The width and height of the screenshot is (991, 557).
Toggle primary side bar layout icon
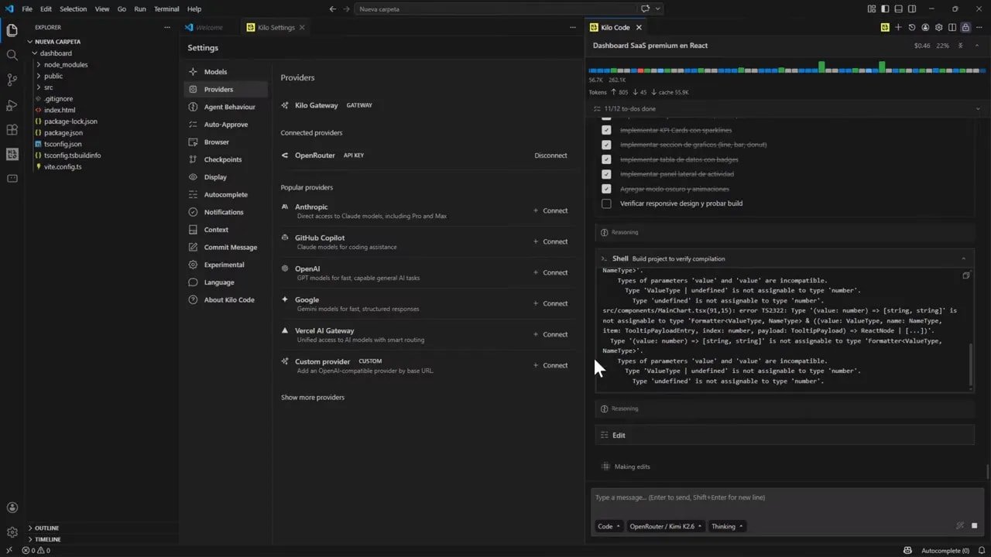[x=886, y=9]
